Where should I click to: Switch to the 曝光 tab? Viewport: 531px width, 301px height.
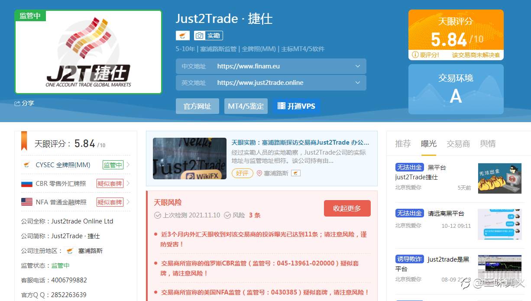pos(429,144)
